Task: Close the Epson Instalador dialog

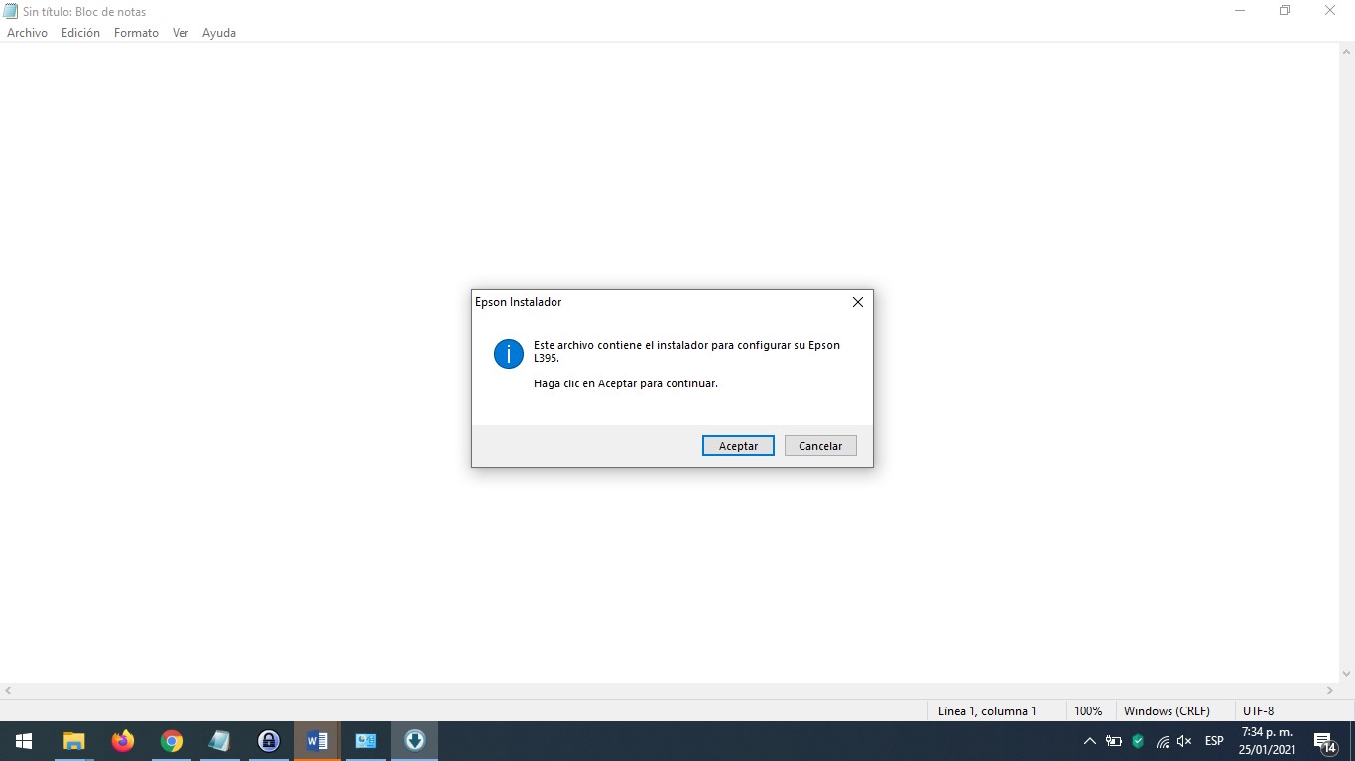Action: [x=858, y=302]
